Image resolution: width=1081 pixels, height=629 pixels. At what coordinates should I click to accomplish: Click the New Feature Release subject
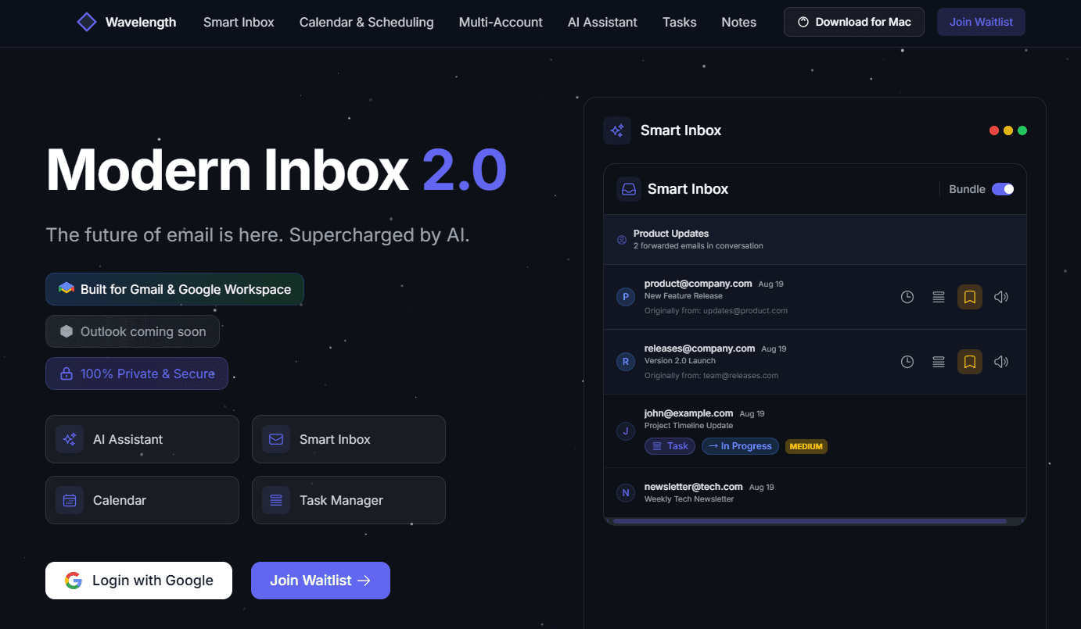pyautogui.click(x=684, y=296)
